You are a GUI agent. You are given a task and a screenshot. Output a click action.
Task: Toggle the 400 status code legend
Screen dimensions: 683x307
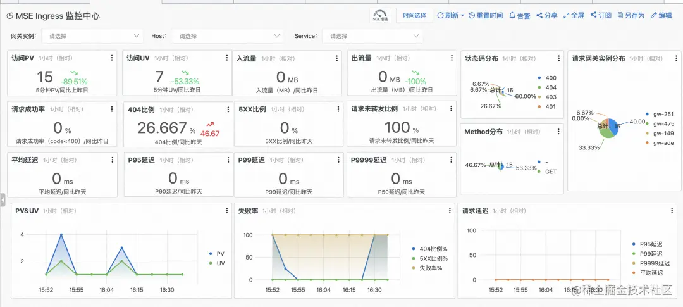(x=548, y=78)
